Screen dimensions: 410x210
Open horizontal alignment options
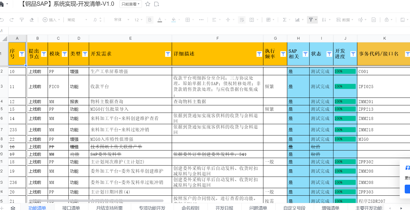(x=214, y=20)
